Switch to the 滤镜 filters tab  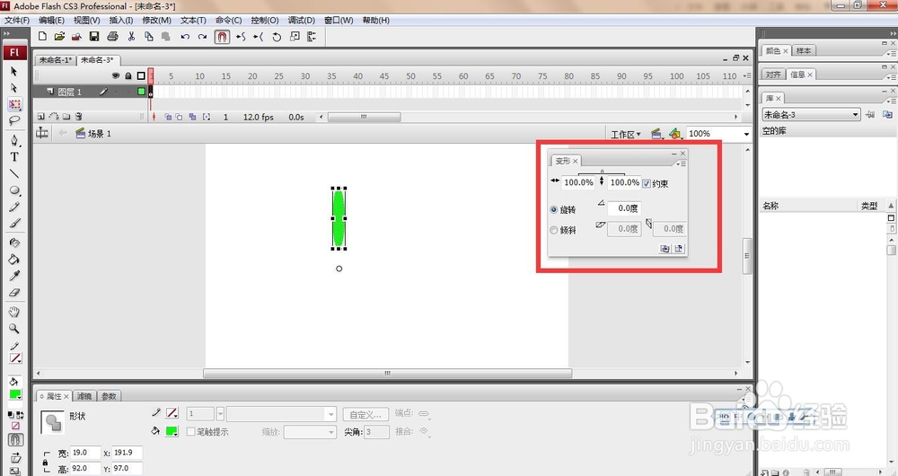click(x=84, y=396)
